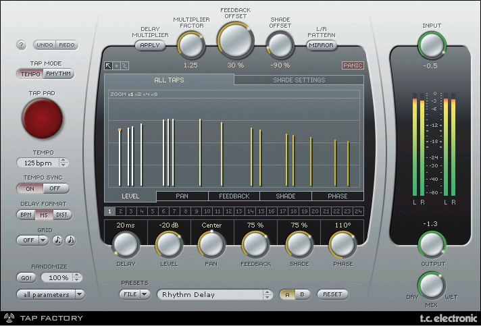
Task: Select tap number 24
Action: [x=358, y=211]
